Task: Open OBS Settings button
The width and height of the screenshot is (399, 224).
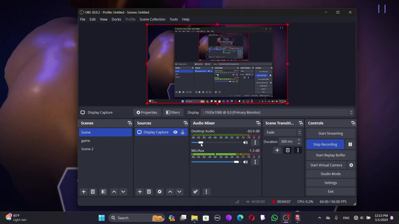Action: click(331, 183)
